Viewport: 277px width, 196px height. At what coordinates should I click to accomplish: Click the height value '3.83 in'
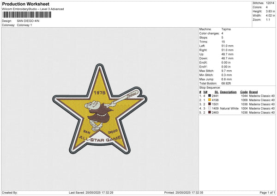click(270, 11)
